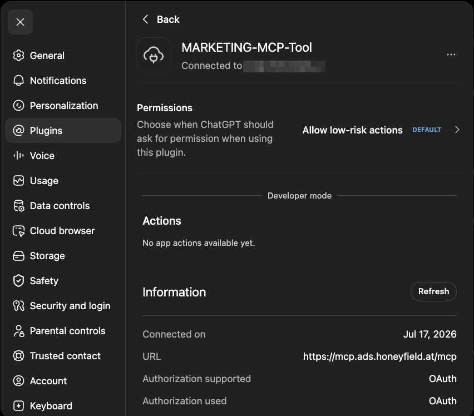
Task: Click the MARKETING-MCP-Tool cloud plug icon
Action: pyautogui.click(x=154, y=55)
